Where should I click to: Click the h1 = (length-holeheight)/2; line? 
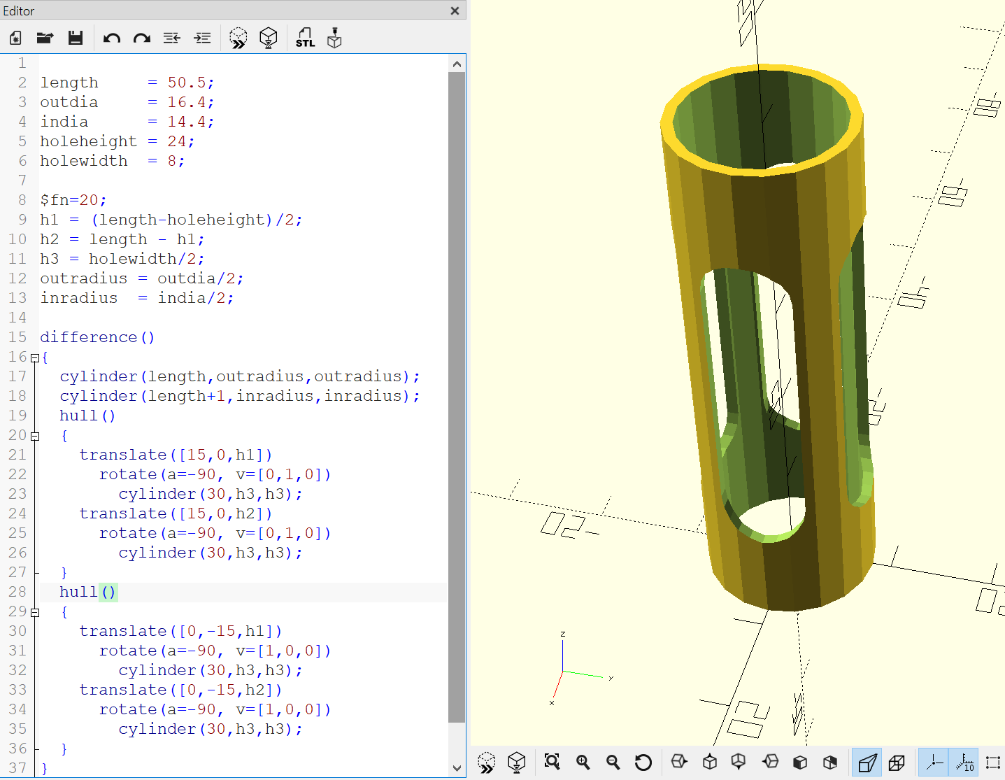point(171,220)
